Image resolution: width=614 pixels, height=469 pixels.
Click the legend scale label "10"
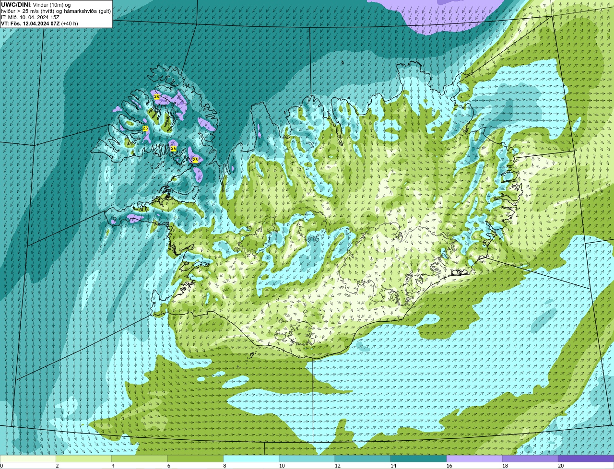tap(282, 466)
